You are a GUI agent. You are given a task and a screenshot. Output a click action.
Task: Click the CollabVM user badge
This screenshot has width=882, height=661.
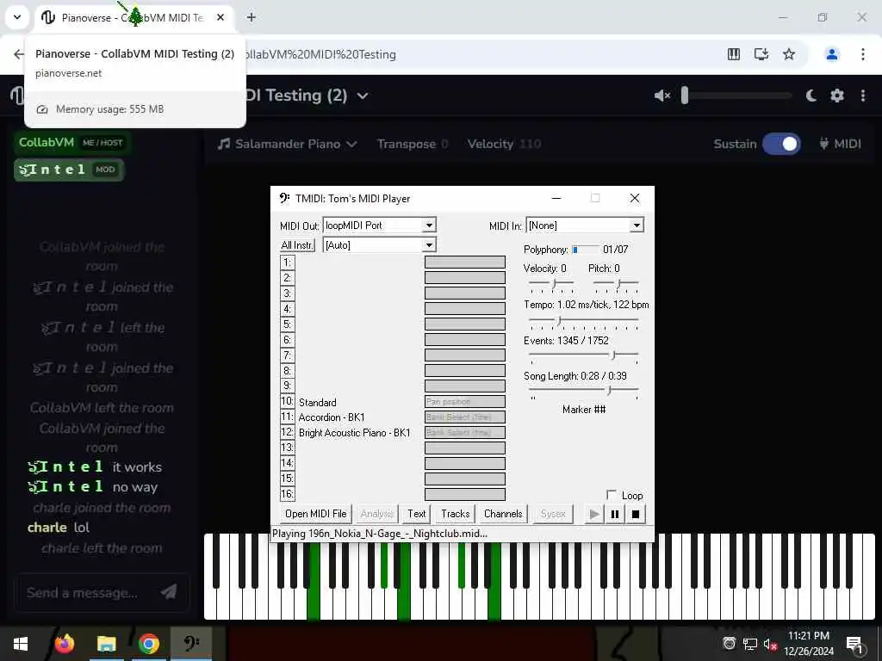[x=72, y=143]
